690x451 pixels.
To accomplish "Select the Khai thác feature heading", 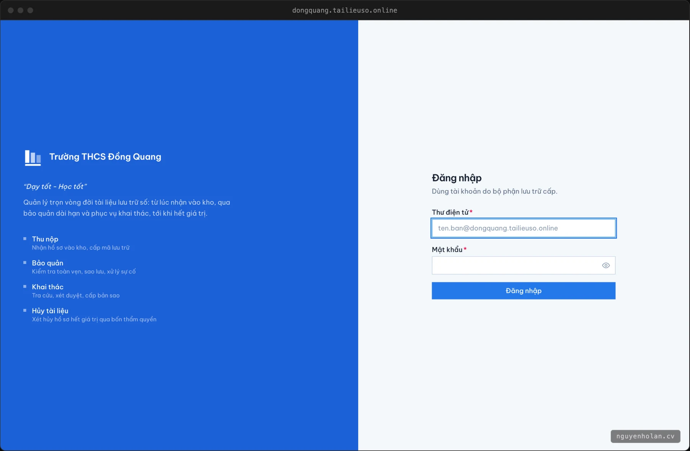I will coord(47,287).
